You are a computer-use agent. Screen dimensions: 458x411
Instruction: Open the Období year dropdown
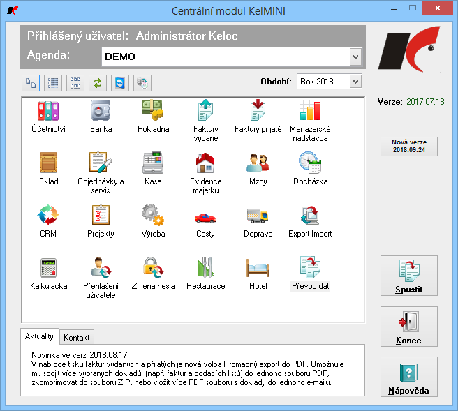tap(355, 82)
